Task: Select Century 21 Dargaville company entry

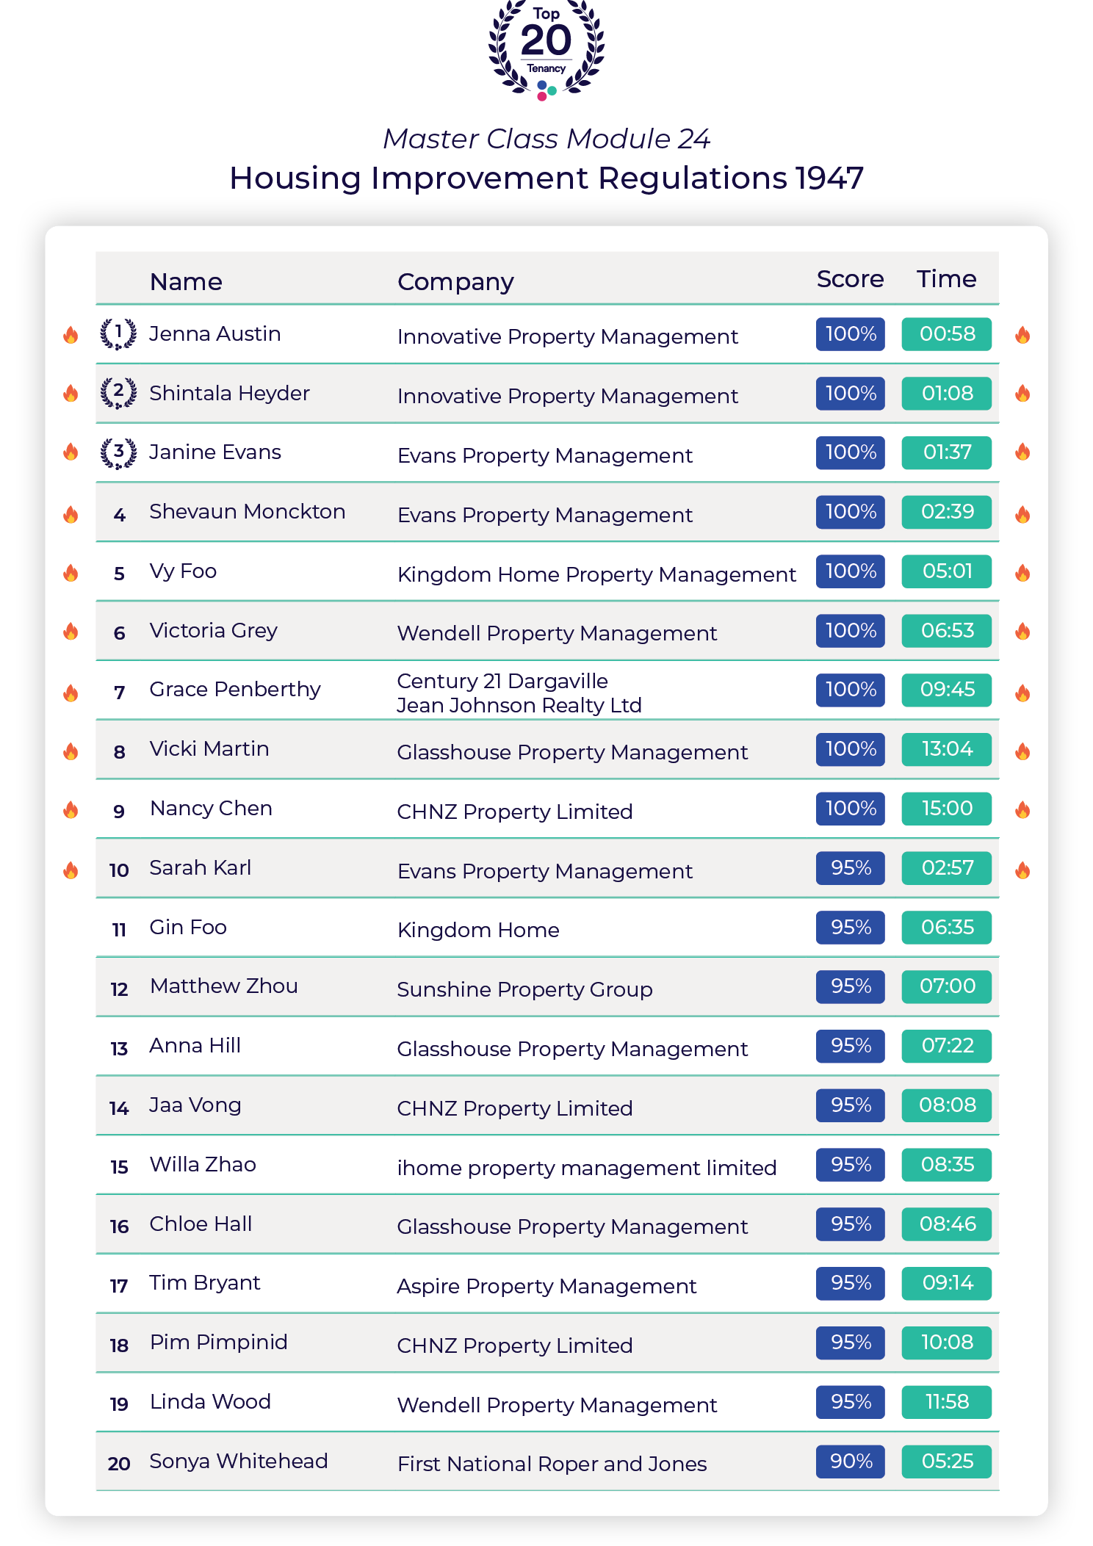Action: [502, 682]
